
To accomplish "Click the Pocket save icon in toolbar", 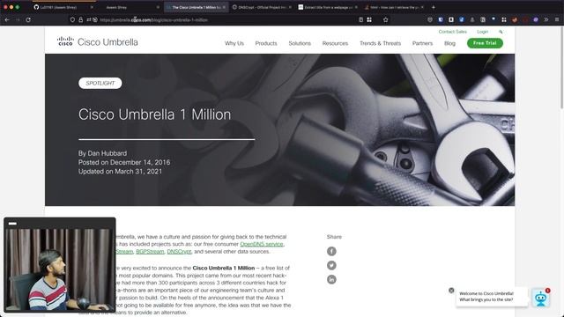I will (430, 19).
